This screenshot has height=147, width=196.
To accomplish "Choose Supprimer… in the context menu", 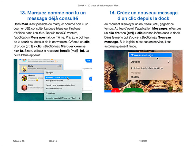I will coord(51,93).
